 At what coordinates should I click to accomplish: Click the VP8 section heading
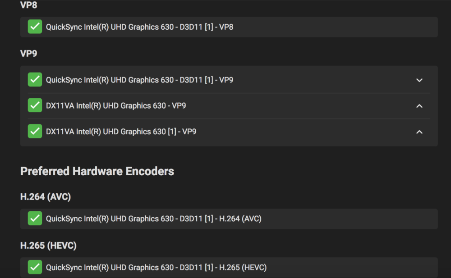click(29, 5)
